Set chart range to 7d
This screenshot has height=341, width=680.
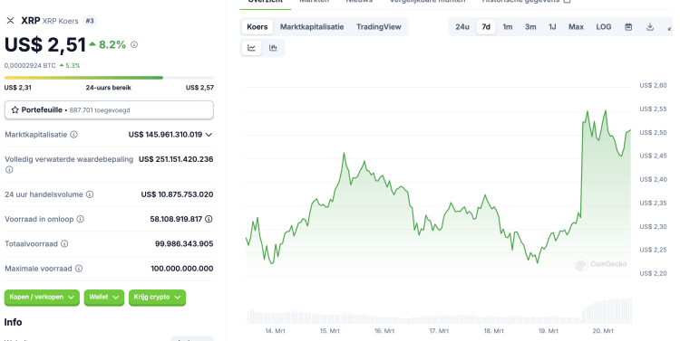coord(486,27)
